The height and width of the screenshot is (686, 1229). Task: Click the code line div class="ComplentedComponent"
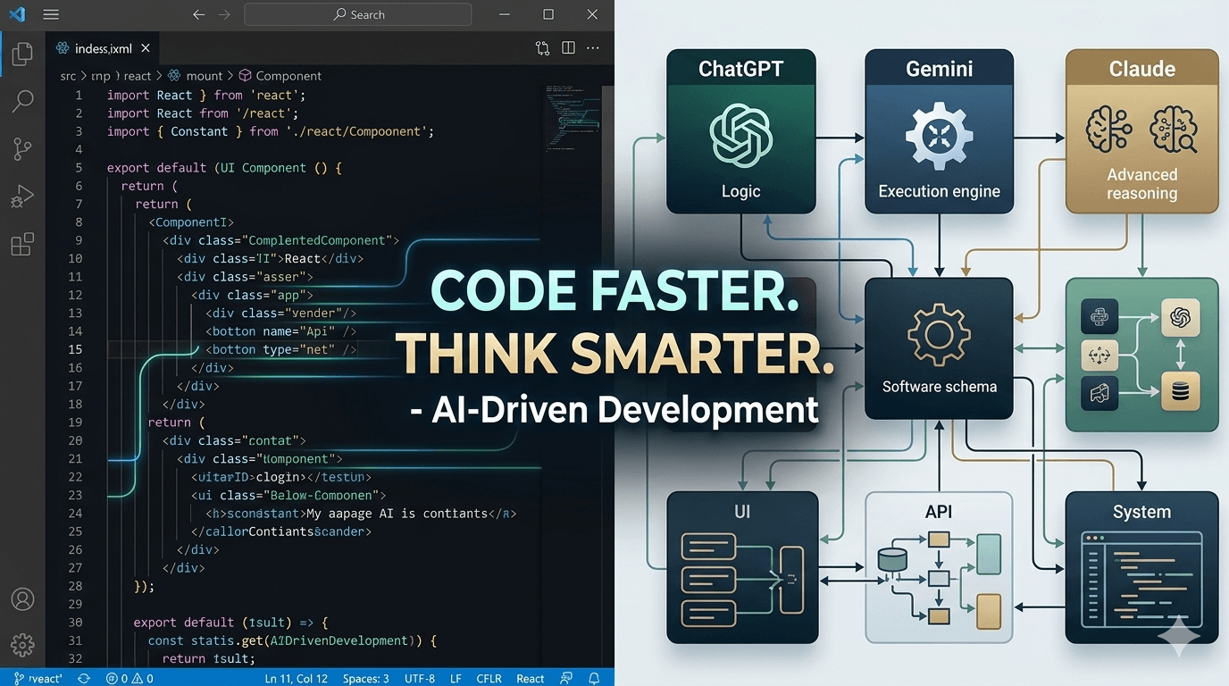[x=281, y=240]
